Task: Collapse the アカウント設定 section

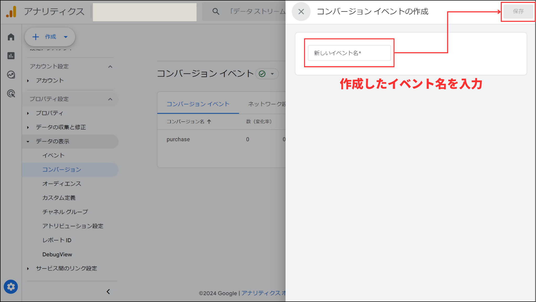Action: [x=110, y=66]
